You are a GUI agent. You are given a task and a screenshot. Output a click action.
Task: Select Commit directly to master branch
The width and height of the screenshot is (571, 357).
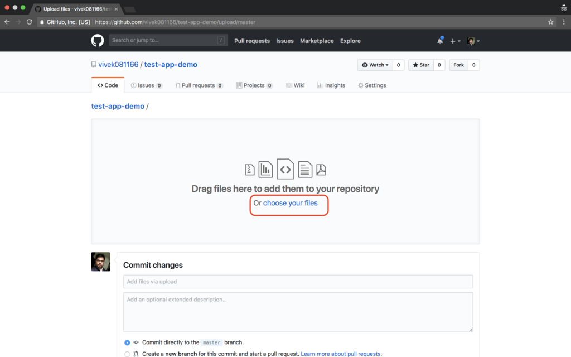point(127,342)
